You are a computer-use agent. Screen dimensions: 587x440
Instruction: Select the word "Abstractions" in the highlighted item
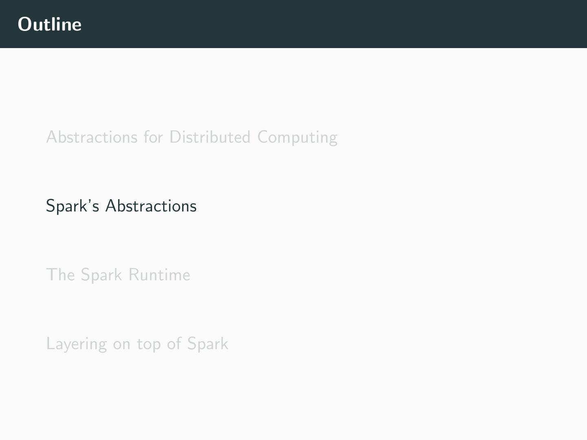click(151, 206)
